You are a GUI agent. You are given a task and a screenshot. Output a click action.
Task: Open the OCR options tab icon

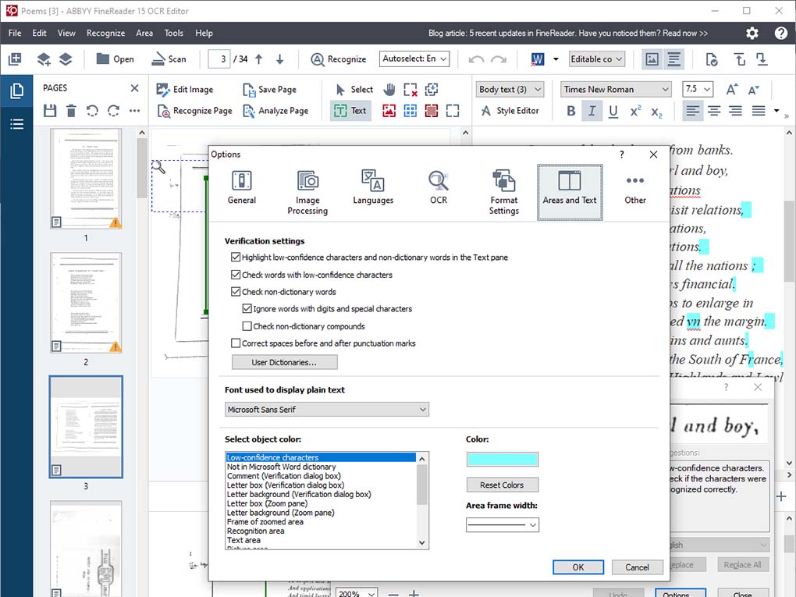click(x=439, y=182)
